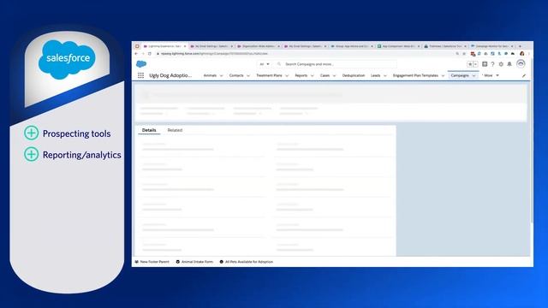Open the Treatment Plans navigation tab
The height and width of the screenshot is (308, 548).
click(x=269, y=75)
